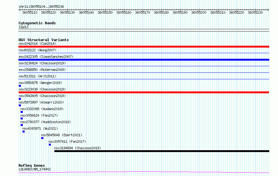Click the magenta LDLRAD3 gene line

[x=144, y=172]
